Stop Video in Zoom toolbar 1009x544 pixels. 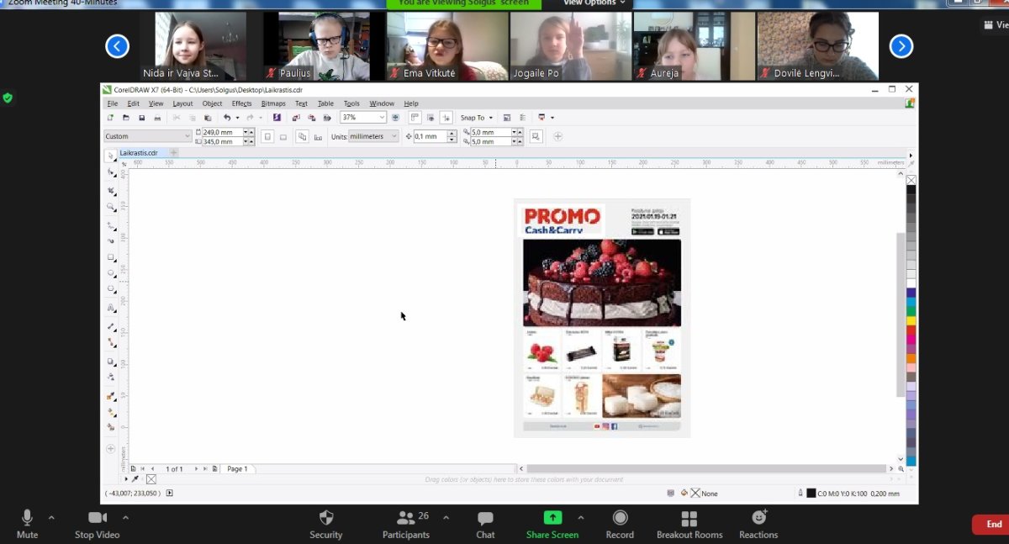(98, 524)
